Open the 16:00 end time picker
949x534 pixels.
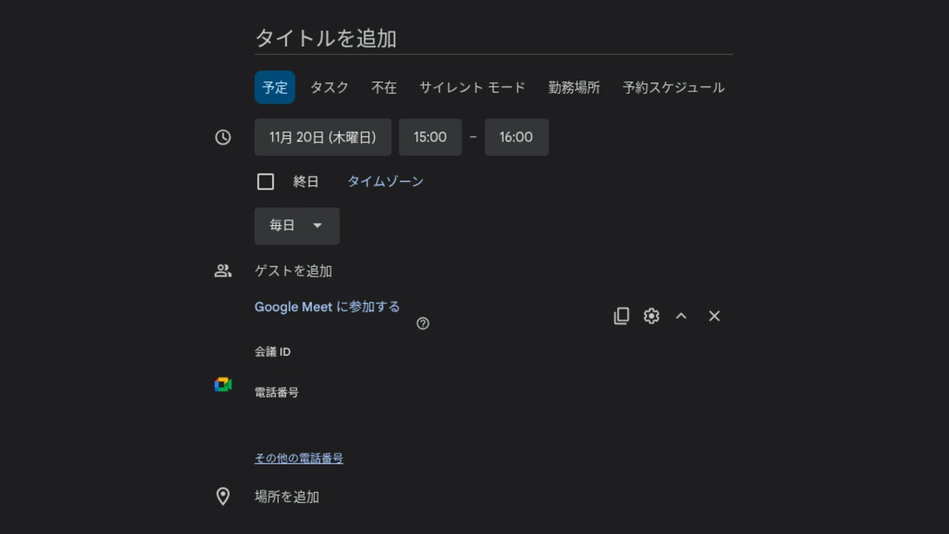point(516,137)
